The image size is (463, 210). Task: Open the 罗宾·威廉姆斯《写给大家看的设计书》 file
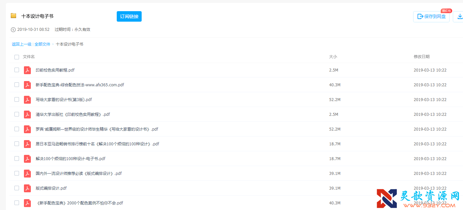point(97,129)
